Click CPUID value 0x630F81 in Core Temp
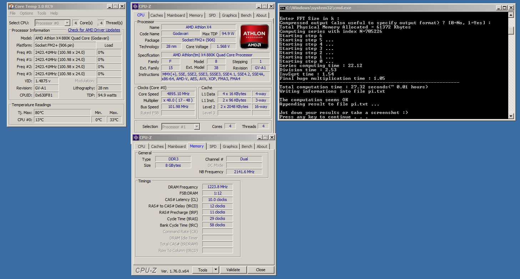Screen dimensions: 520x279 46,95
